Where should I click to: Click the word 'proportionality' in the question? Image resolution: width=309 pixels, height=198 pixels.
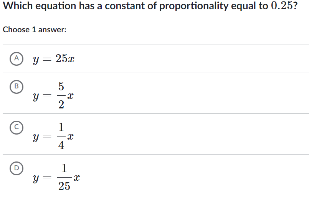(193, 6)
